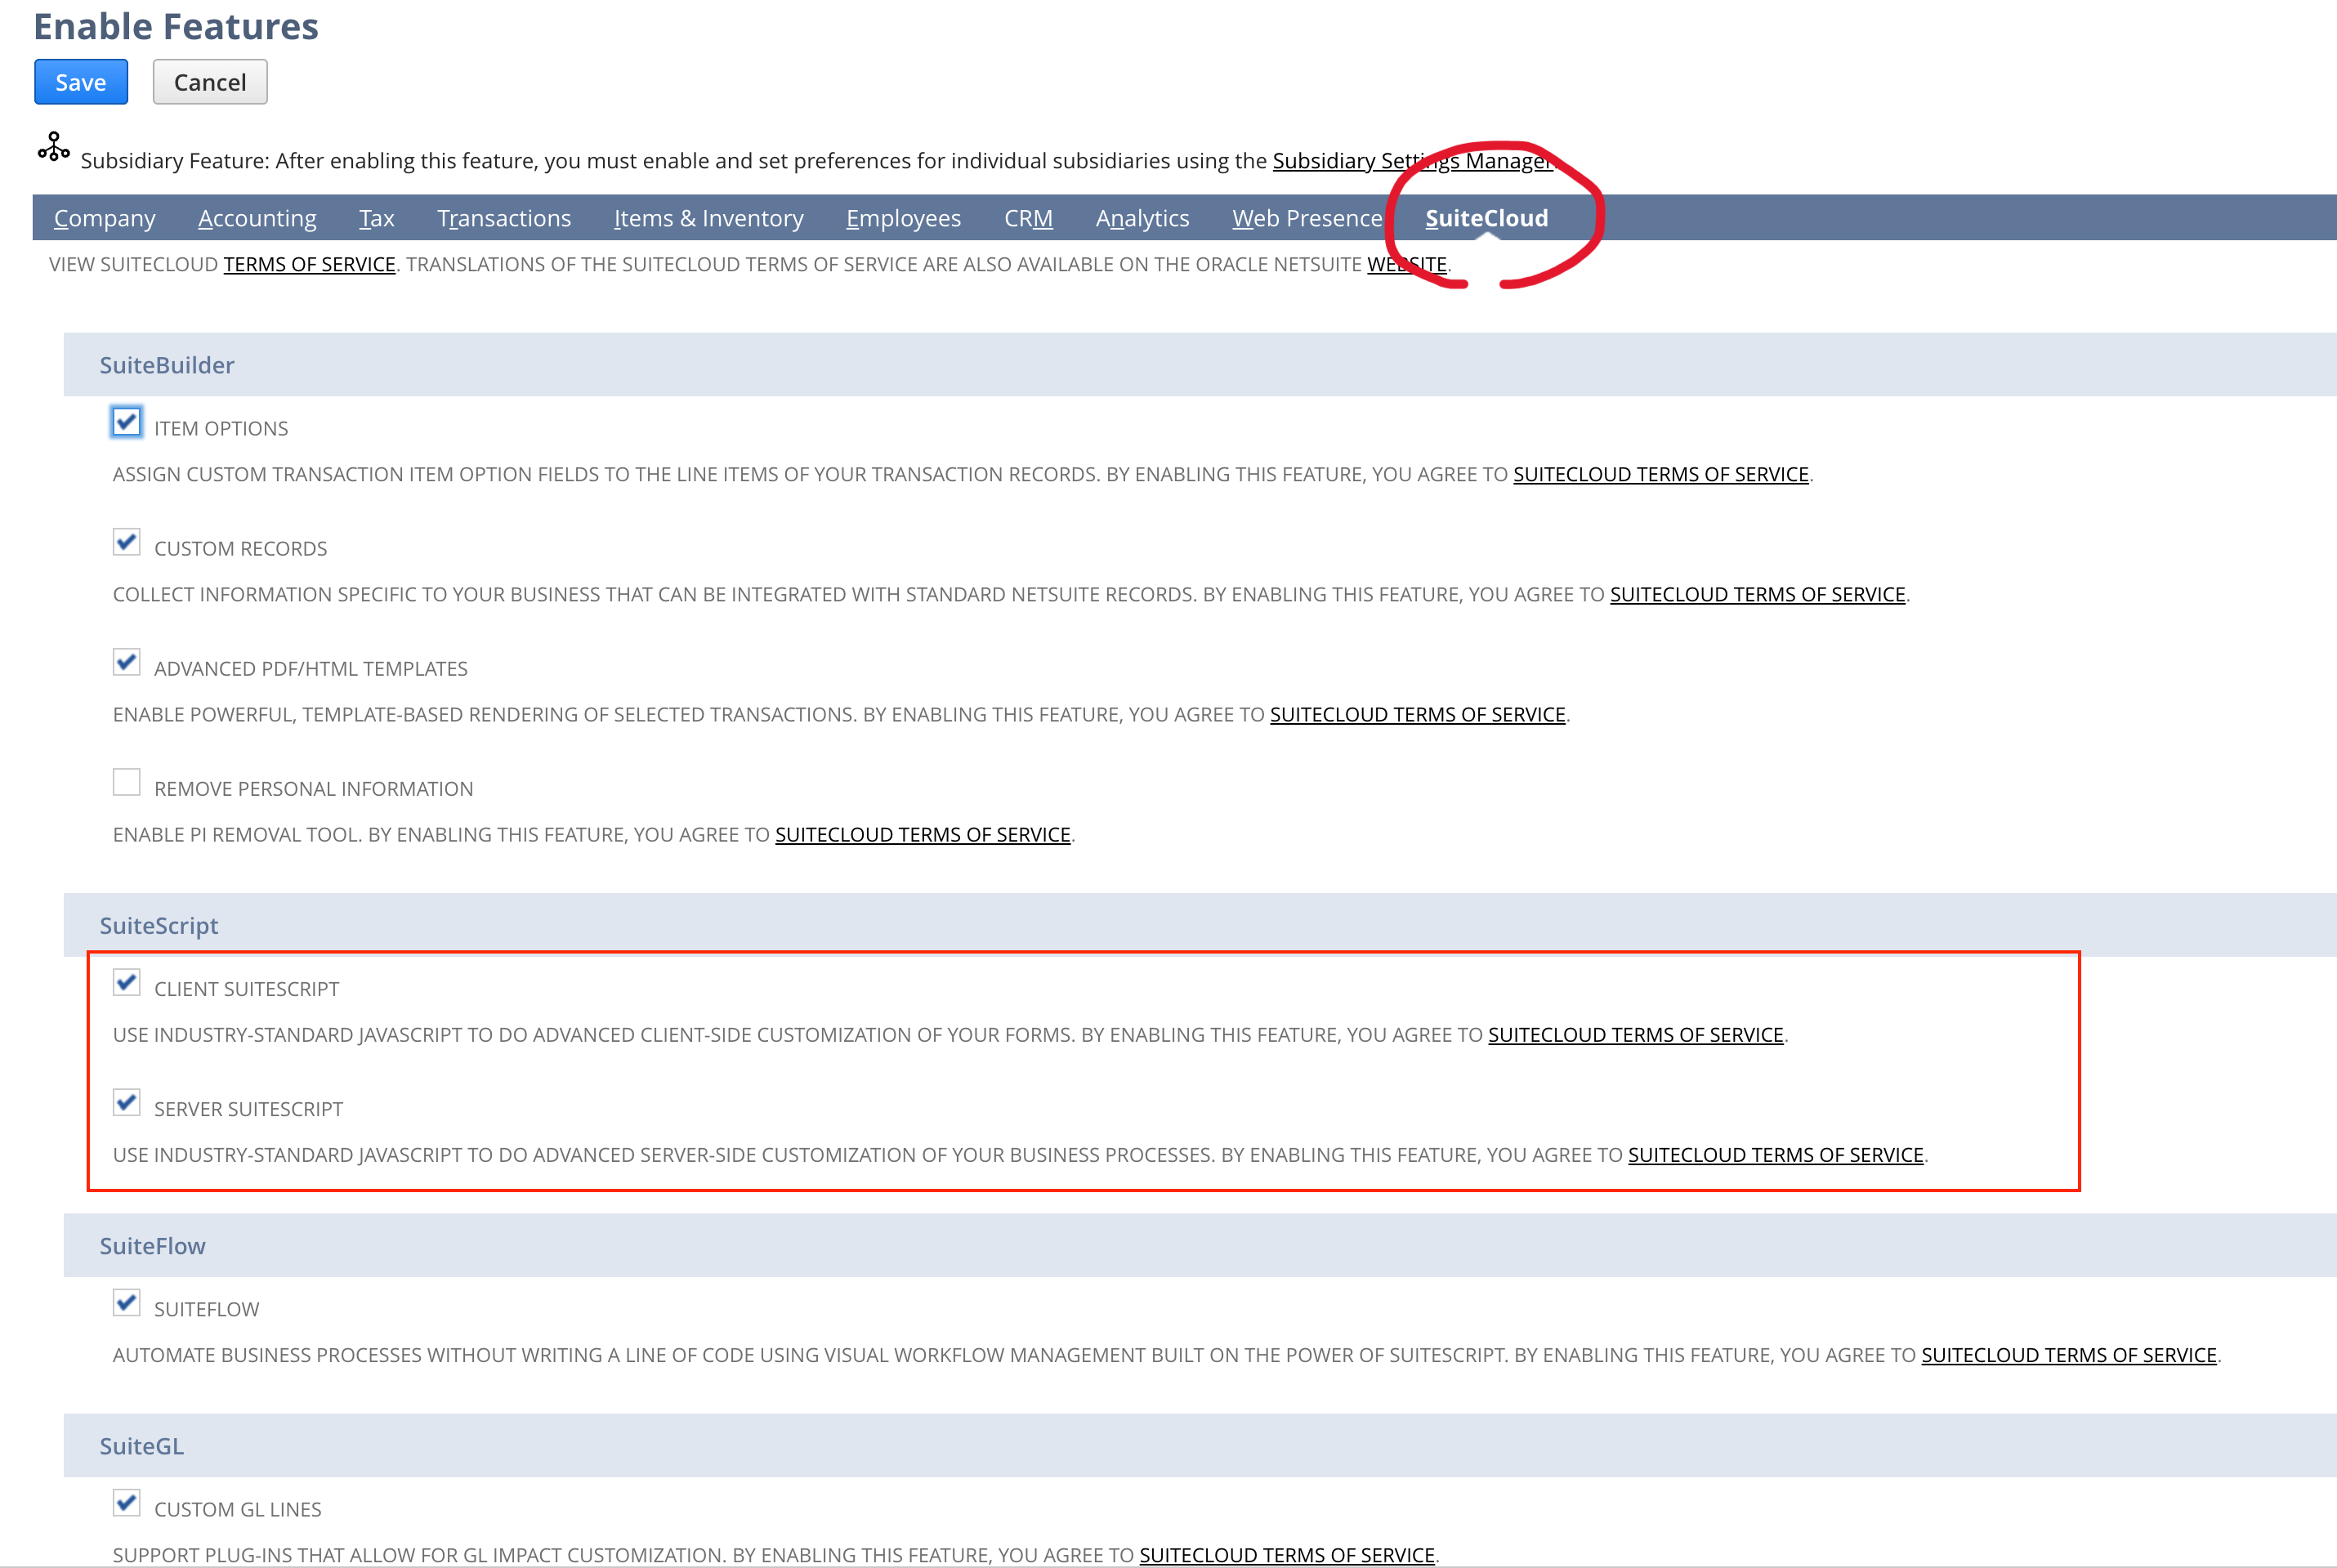2337x1568 pixels.
Task: Click the Enable Features page title
Action: pos(176,26)
